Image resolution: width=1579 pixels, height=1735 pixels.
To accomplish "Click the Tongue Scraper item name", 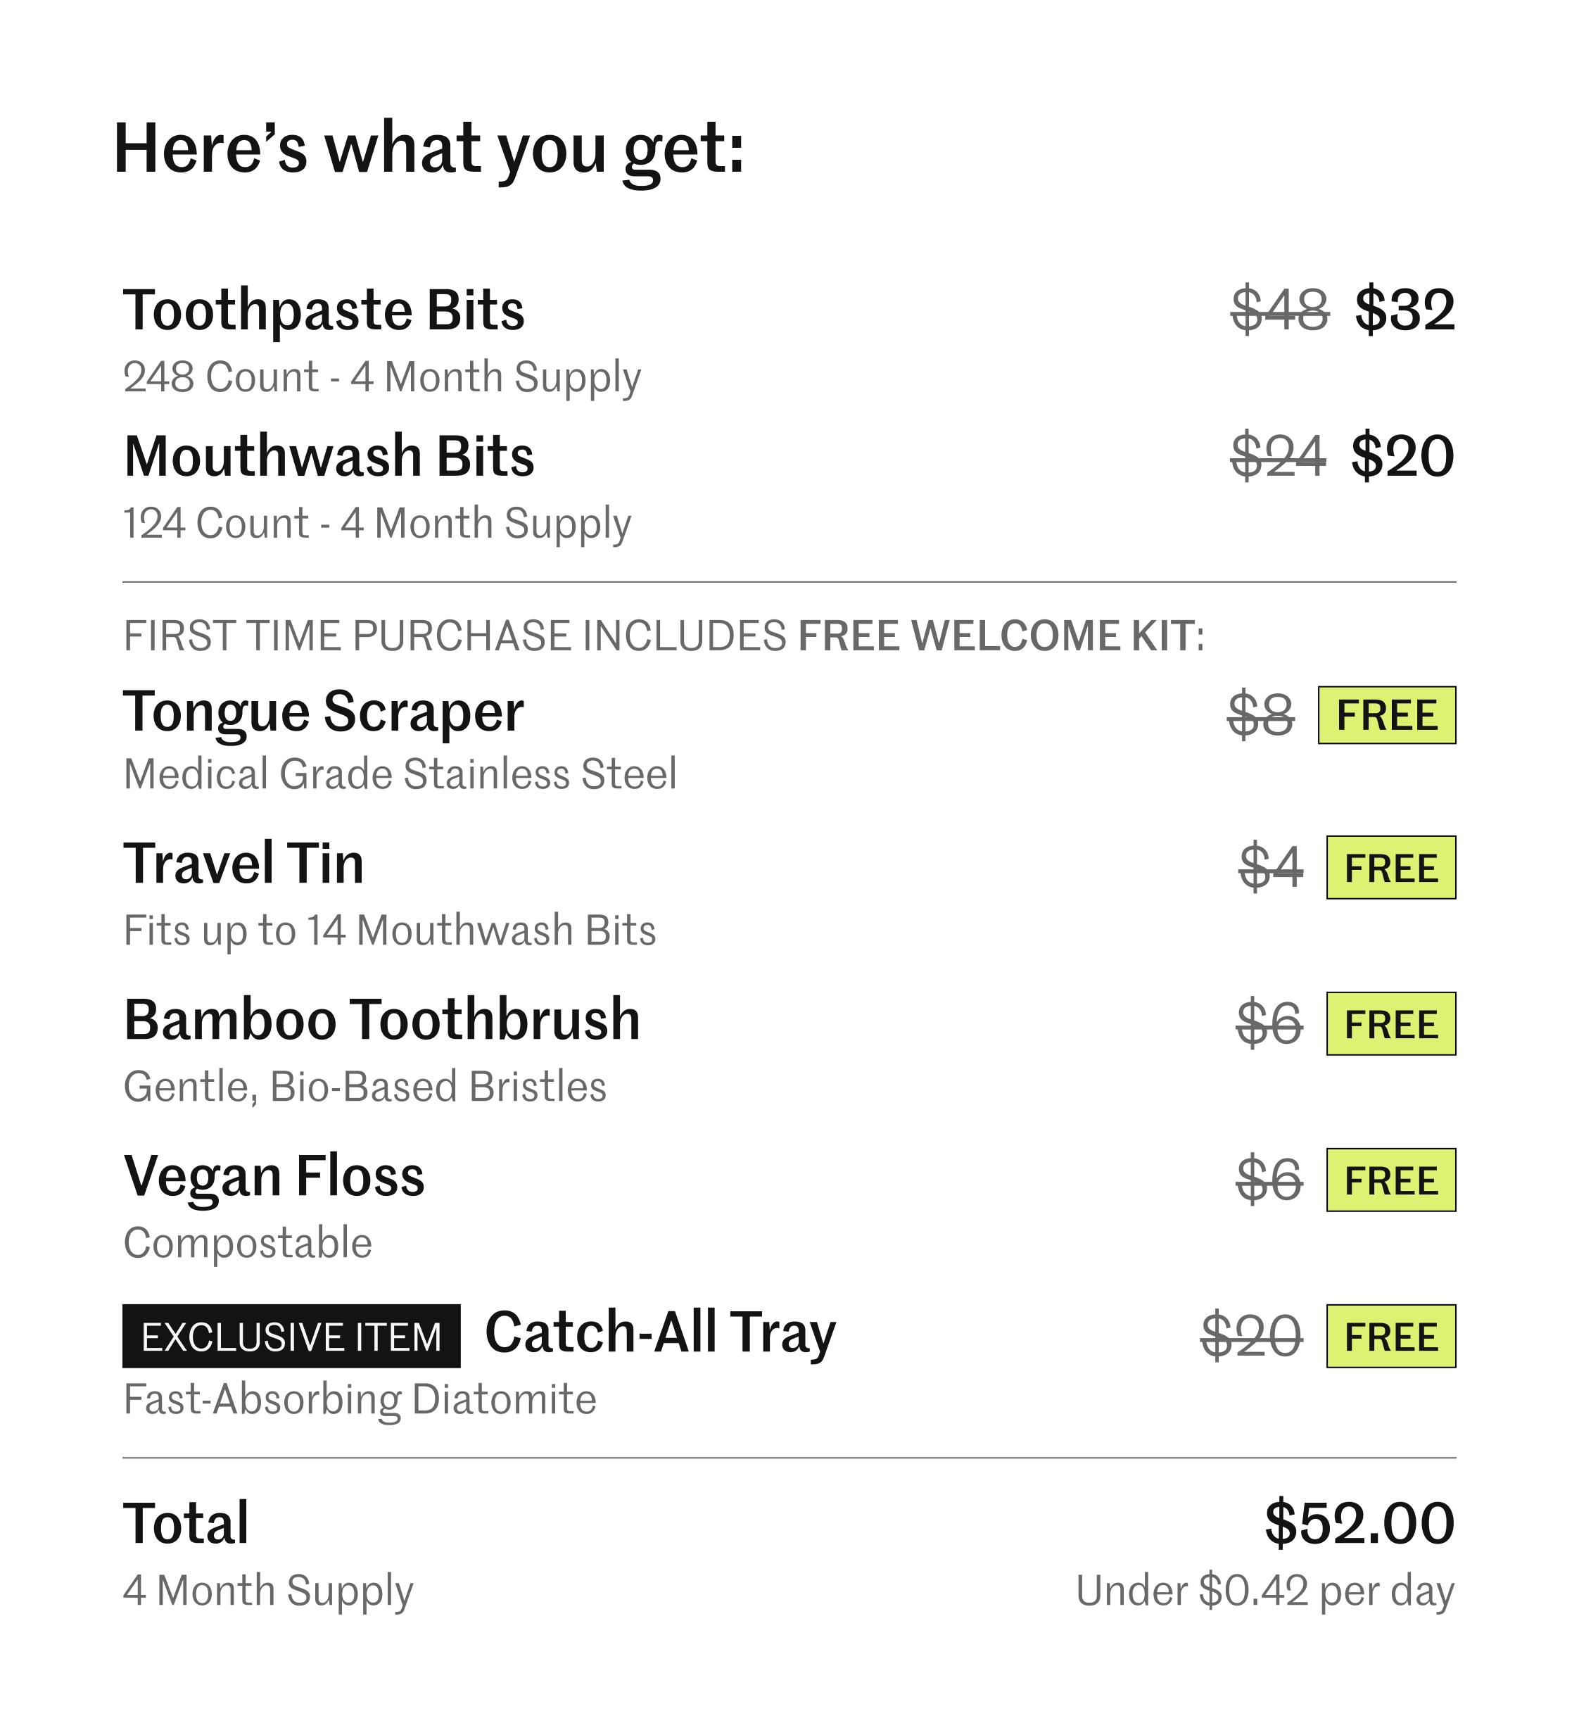I will [324, 712].
